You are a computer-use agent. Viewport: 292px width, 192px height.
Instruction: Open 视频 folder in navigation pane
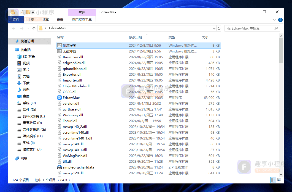(23, 63)
